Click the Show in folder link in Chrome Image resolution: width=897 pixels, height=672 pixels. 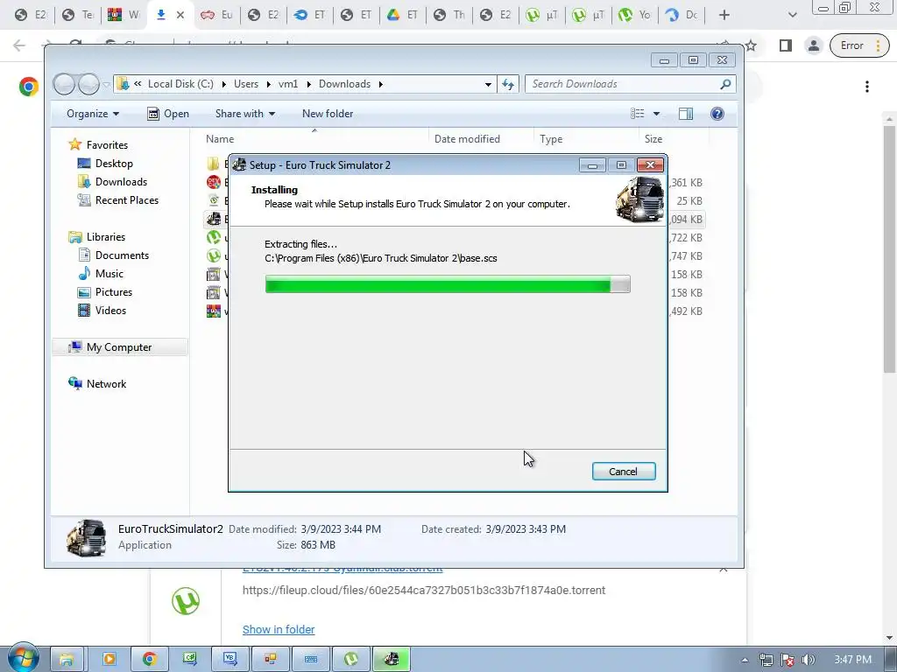point(279,630)
